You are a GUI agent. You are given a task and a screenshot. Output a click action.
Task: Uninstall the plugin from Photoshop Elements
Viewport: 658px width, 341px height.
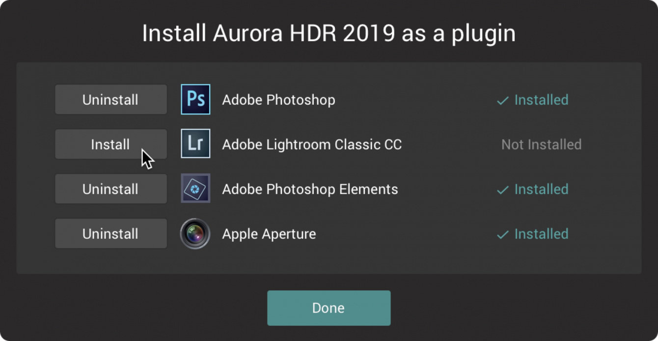pos(110,189)
